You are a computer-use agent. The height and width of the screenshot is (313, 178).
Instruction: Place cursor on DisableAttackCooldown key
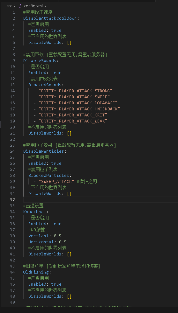click(50, 18)
